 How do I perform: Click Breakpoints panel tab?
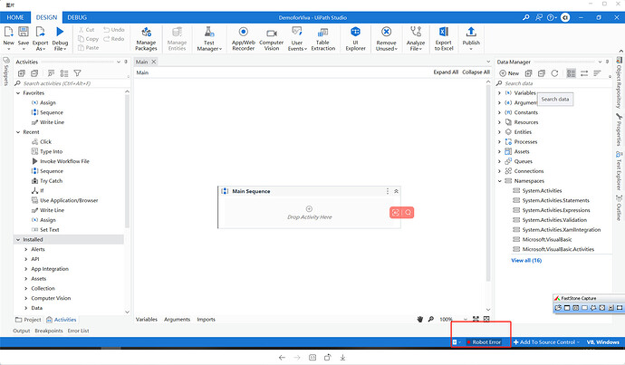(49, 331)
